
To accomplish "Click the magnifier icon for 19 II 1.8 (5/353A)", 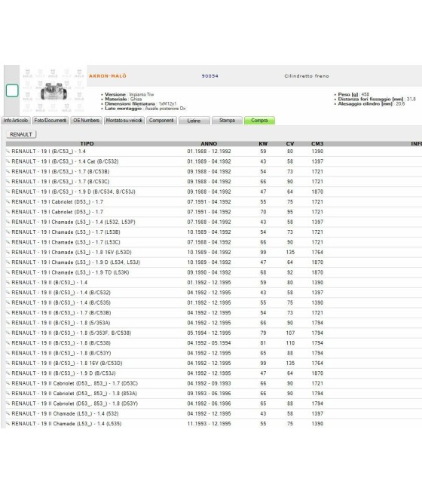I will pyautogui.click(x=8, y=323).
